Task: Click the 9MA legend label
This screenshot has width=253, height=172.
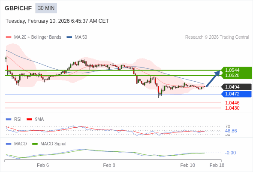Action: point(39,120)
